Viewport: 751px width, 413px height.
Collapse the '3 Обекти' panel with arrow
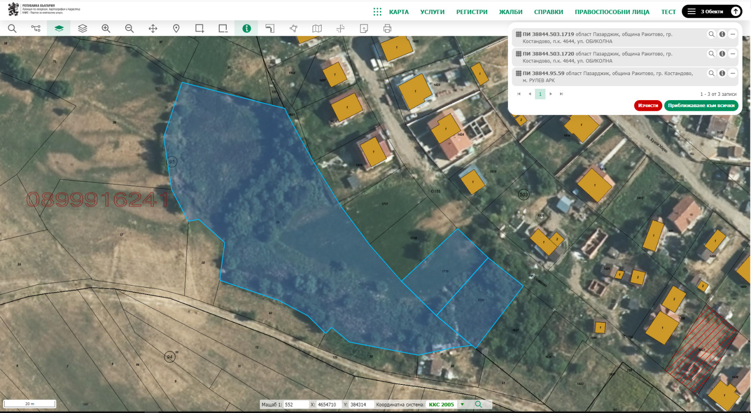coord(736,11)
